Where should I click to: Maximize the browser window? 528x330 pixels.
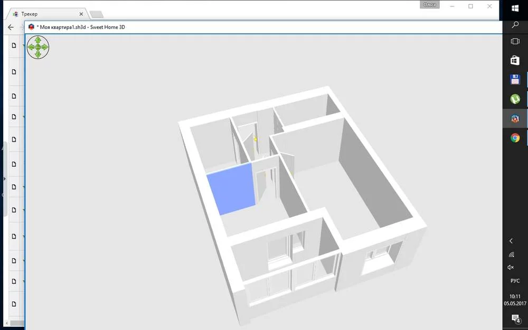coord(471,6)
